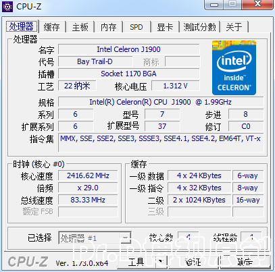Click the processor name field Intel Celeron J1900
The width and height of the screenshot is (275, 272).
[x=129, y=49]
